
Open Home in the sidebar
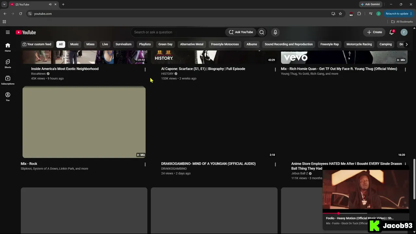click(8, 47)
